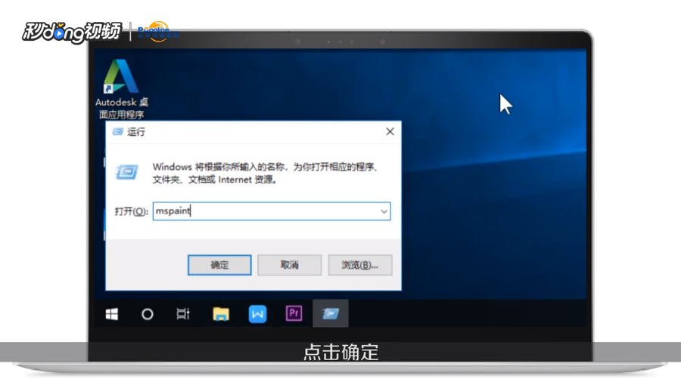Open the Windows Start menu
Viewport: 681px width, 379px height.
112,313
